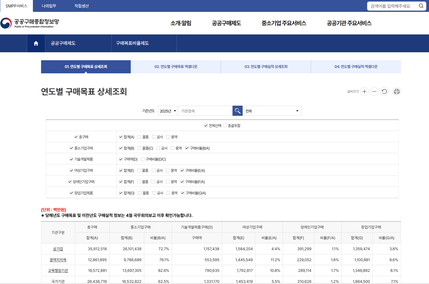This screenshot has height=284, width=429.
Task: Open the 공공구매제도 main navigation menu
Action: tap(226, 23)
